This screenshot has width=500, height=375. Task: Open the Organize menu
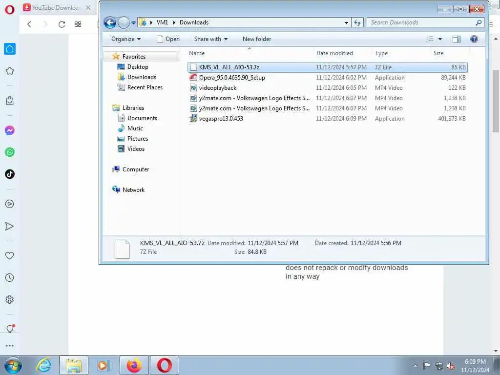coord(126,39)
